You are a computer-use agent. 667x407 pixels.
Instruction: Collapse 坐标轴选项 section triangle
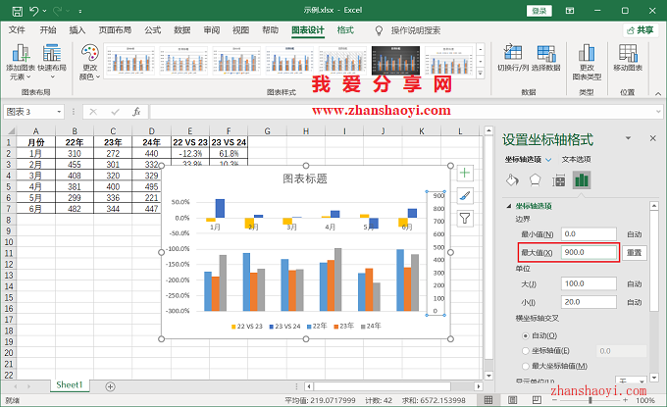[x=509, y=206]
